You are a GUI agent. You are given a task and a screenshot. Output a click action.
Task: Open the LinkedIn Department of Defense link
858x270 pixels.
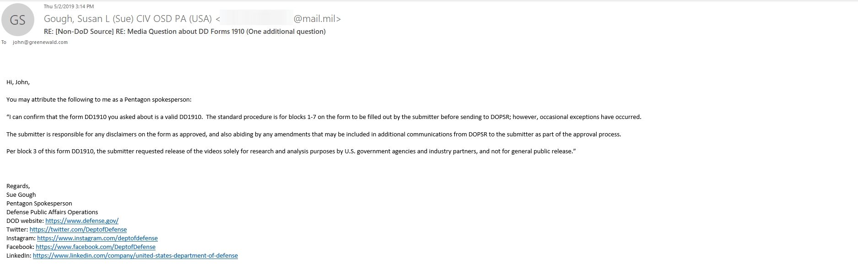tap(135, 255)
